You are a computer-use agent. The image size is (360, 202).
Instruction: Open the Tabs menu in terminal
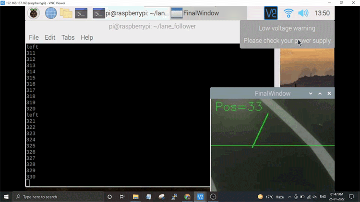point(68,37)
